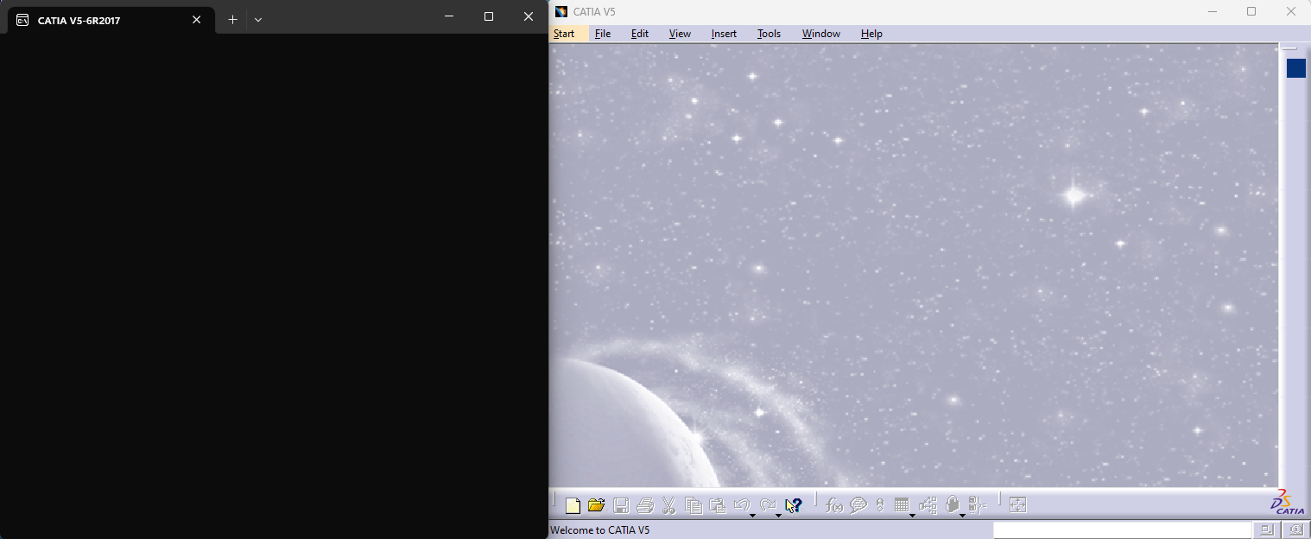Screen dimensions: 1311x539
Task: Activate the What's This help cursor icon
Action: (794, 505)
